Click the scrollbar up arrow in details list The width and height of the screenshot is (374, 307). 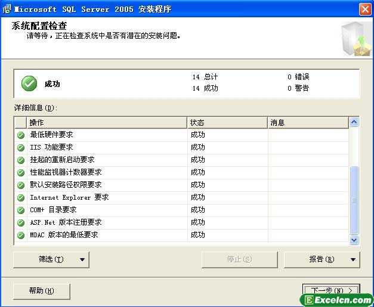tap(354, 122)
